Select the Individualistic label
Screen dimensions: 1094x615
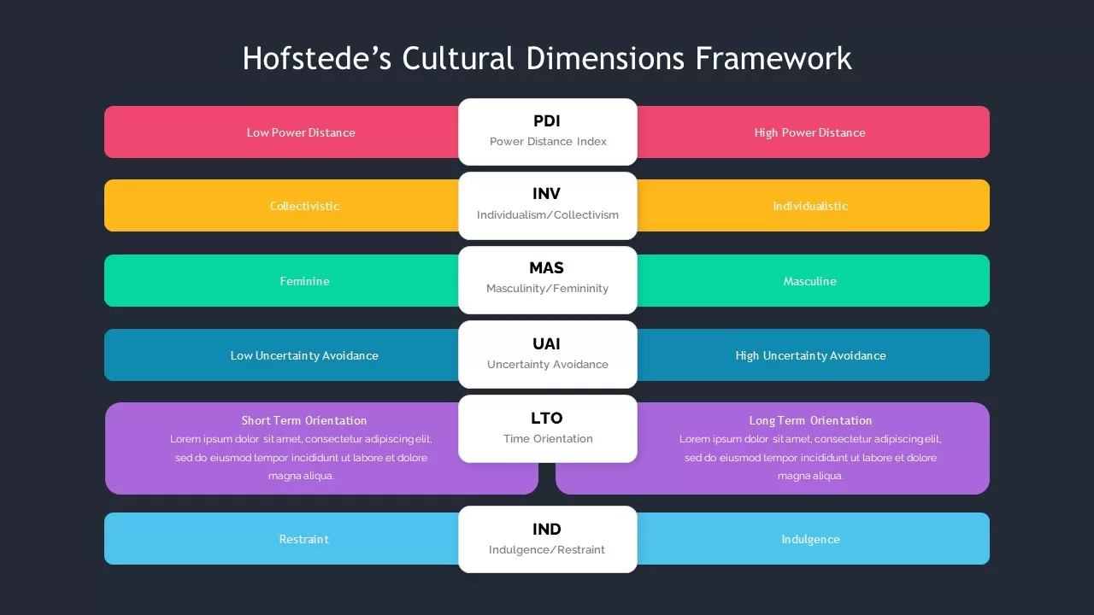tap(810, 206)
